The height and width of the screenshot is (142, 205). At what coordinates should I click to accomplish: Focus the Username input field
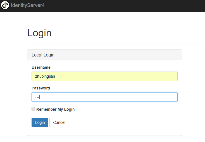point(104,76)
